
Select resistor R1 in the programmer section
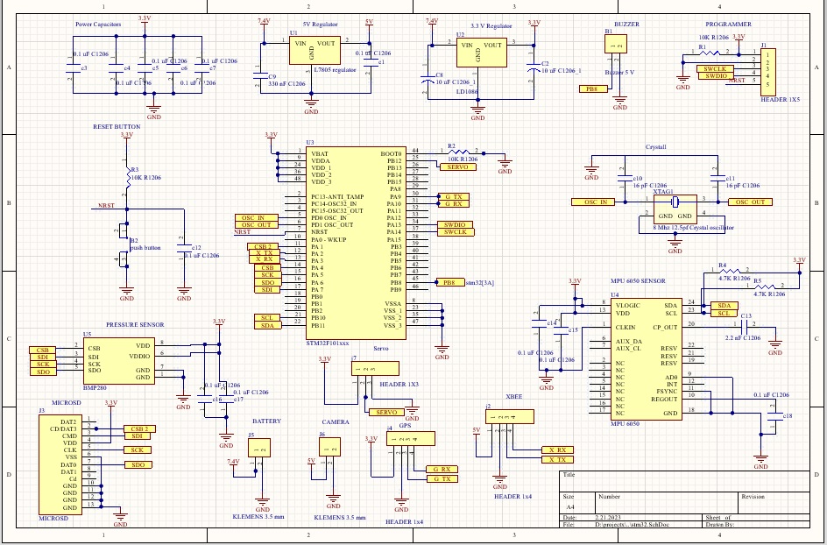click(x=710, y=53)
